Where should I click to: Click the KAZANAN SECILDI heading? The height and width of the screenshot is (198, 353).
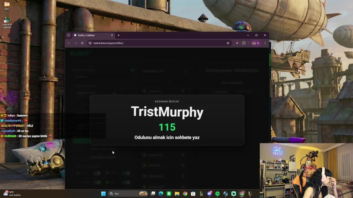pyautogui.click(x=167, y=101)
